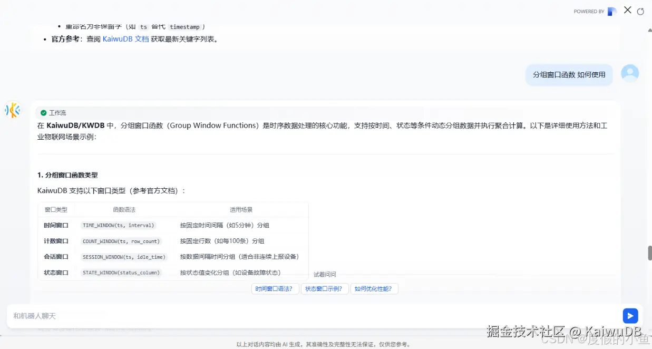Click the SESSION_WINDOW(ts, idle_time) code cell

pyautogui.click(x=124, y=257)
